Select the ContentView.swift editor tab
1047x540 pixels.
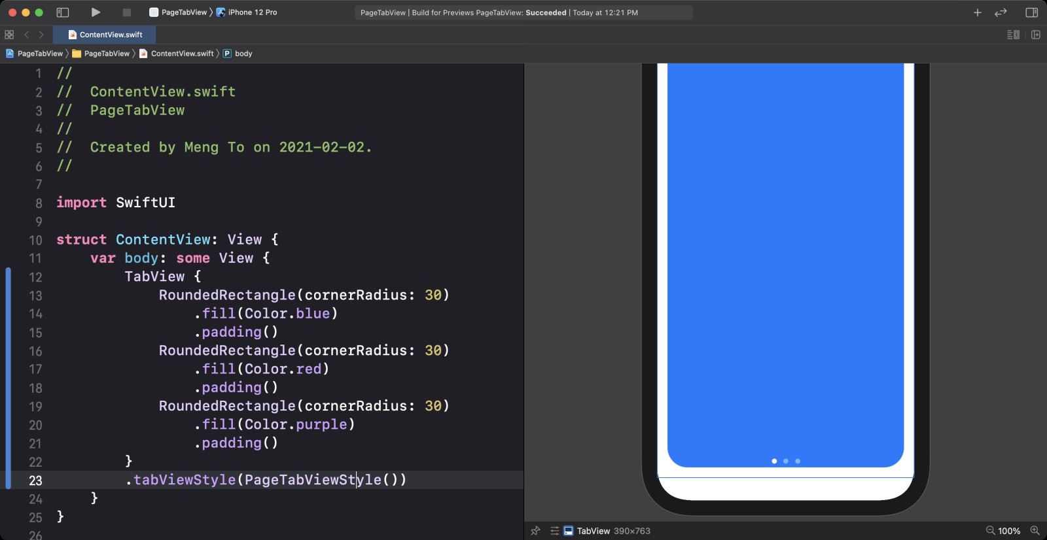coord(105,35)
